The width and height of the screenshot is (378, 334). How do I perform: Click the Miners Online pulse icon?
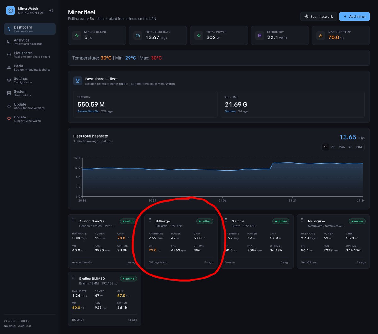[x=77, y=36]
